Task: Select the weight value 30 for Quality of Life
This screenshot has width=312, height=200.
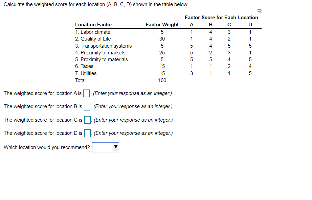Action: coord(162,39)
